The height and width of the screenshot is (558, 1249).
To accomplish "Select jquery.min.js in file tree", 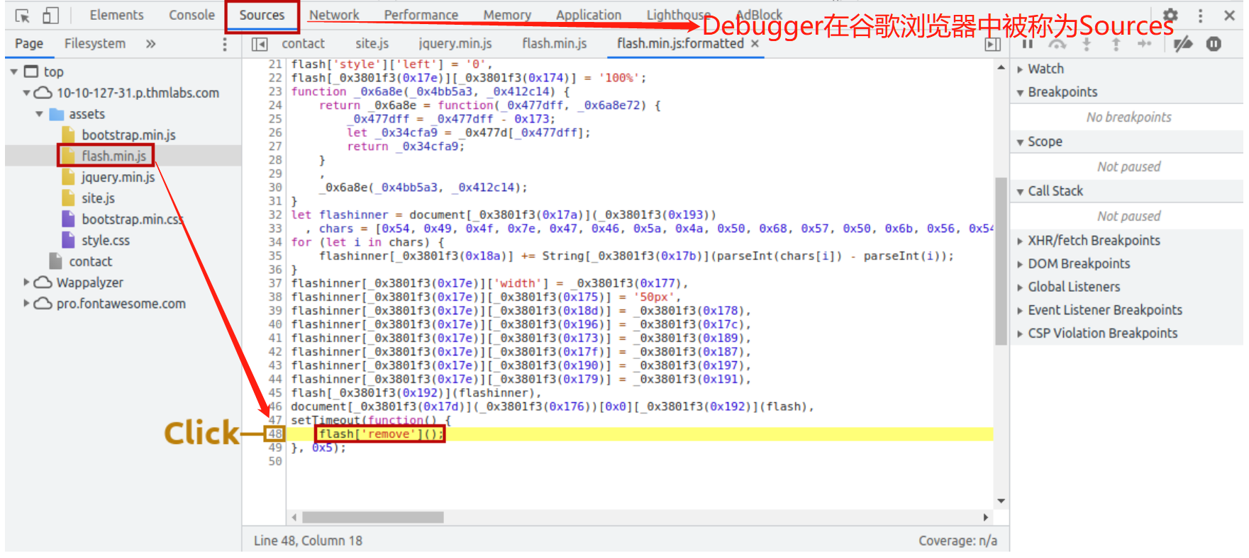I will tap(118, 177).
